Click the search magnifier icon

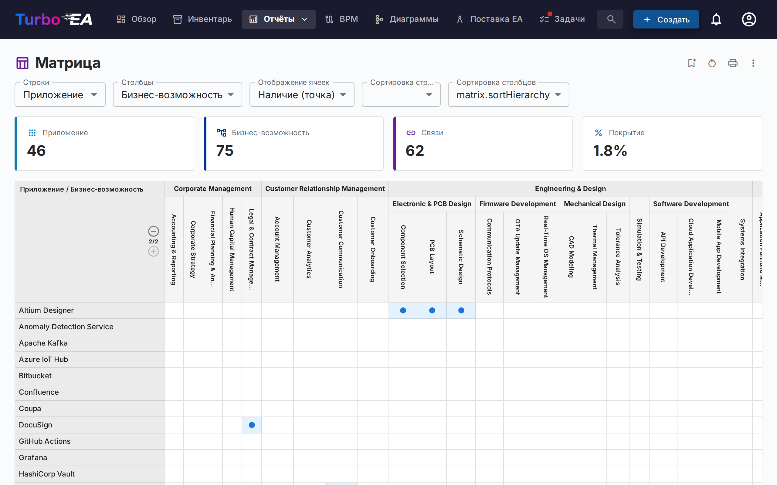[x=611, y=19]
